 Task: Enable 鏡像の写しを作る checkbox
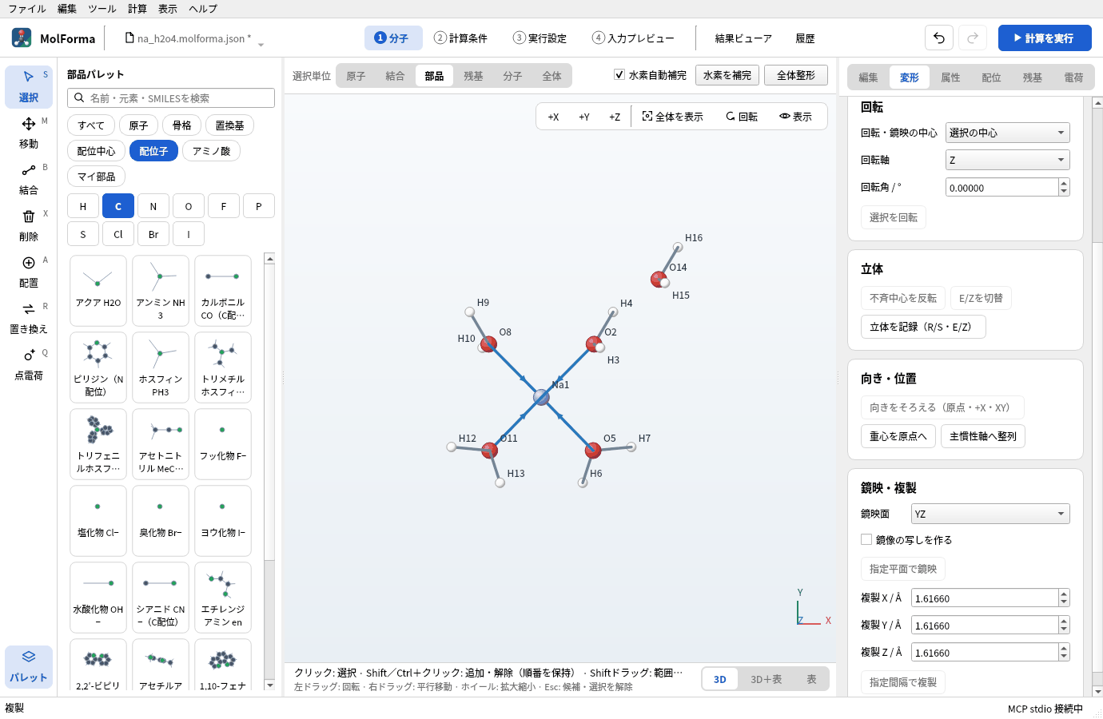[866, 540]
